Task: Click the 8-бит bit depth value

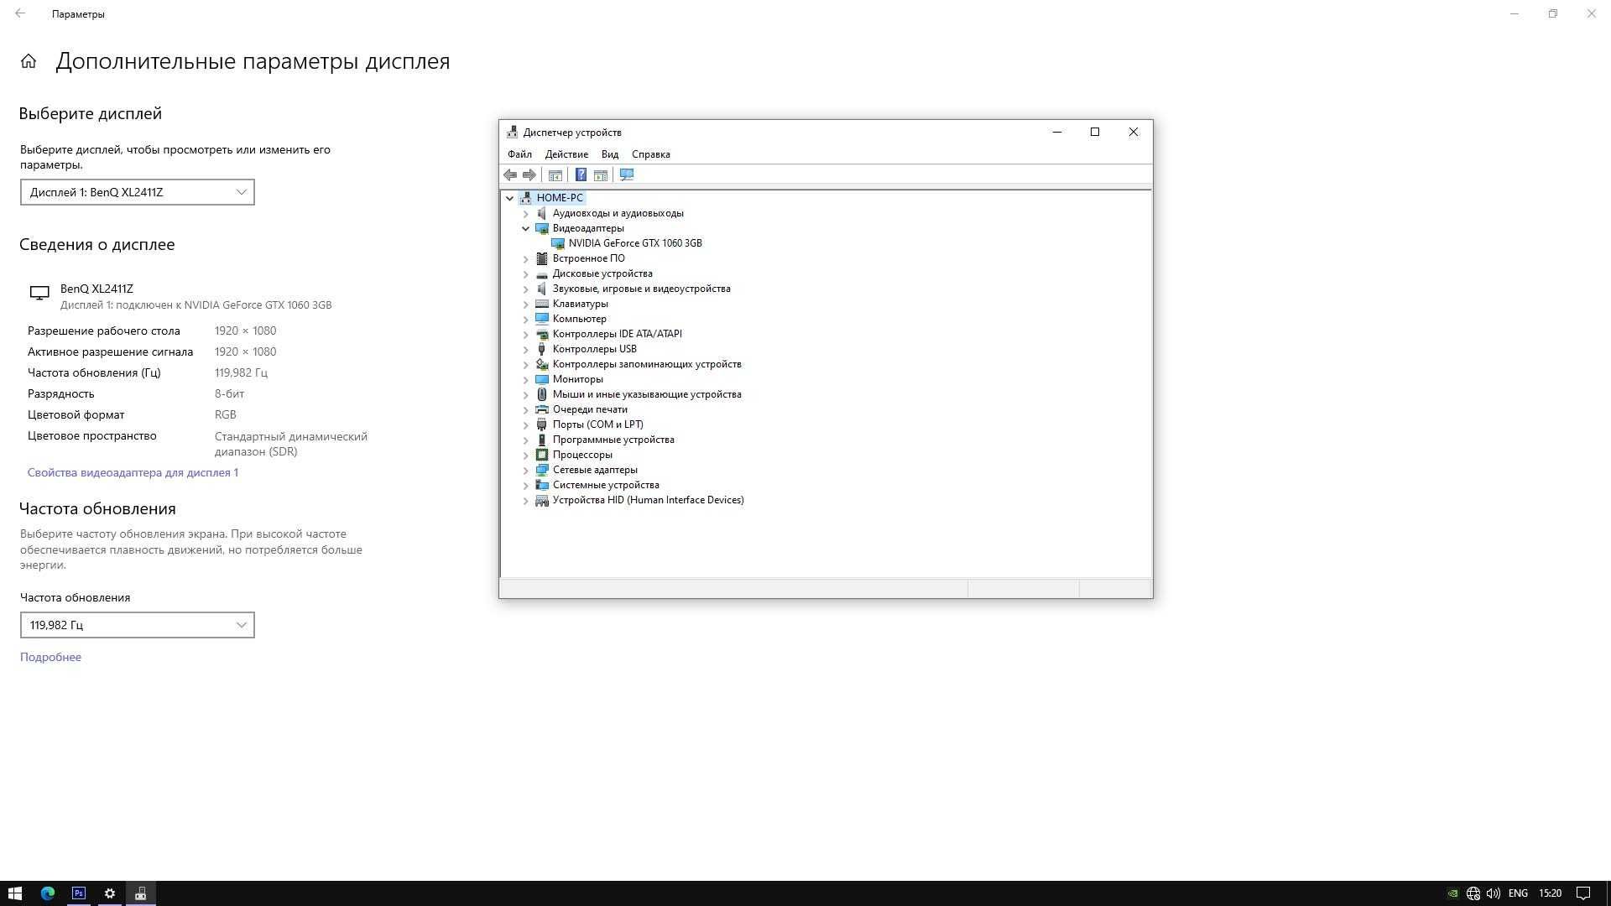Action: tap(230, 393)
